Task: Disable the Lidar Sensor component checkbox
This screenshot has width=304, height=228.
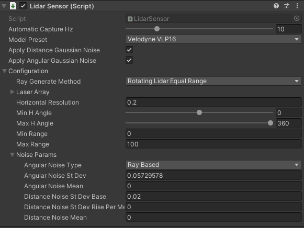Action: (x=23, y=6)
